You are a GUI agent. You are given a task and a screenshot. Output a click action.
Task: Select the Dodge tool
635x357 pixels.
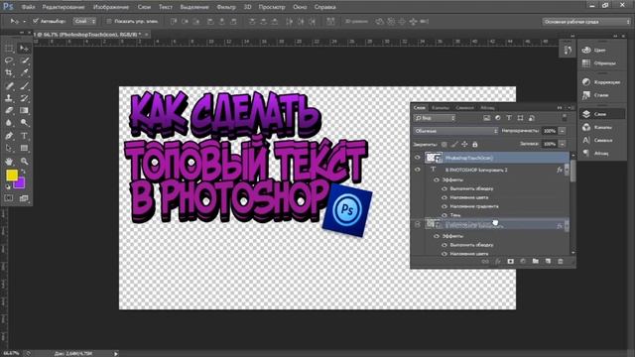pos(24,123)
